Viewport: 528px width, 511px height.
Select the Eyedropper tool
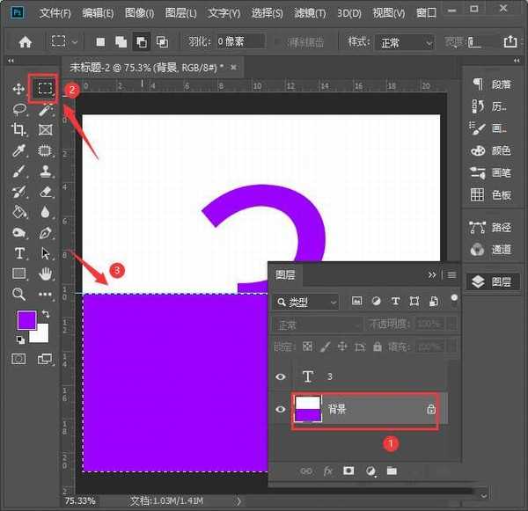18,150
